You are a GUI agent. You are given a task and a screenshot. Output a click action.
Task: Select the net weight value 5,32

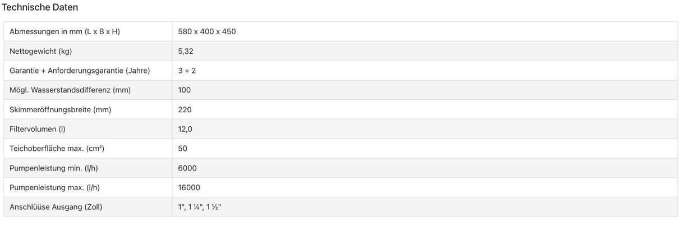[186, 51]
